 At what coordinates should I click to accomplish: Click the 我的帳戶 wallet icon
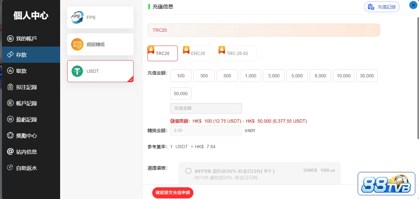click(x=10, y=39)
